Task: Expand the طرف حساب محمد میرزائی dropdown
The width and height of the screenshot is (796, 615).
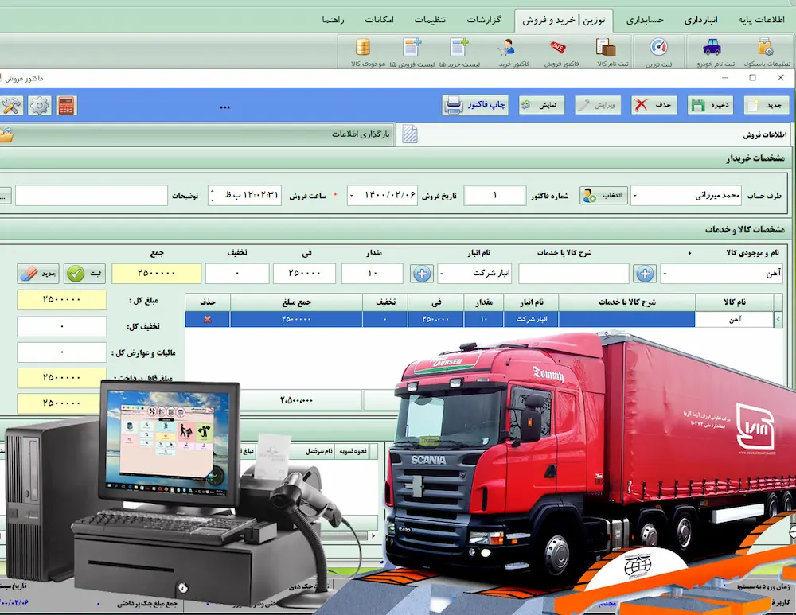Action: pyautogui.click(x=635, y=196)
